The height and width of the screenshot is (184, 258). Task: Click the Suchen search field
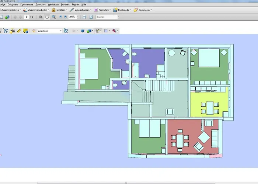click(107, 17)
